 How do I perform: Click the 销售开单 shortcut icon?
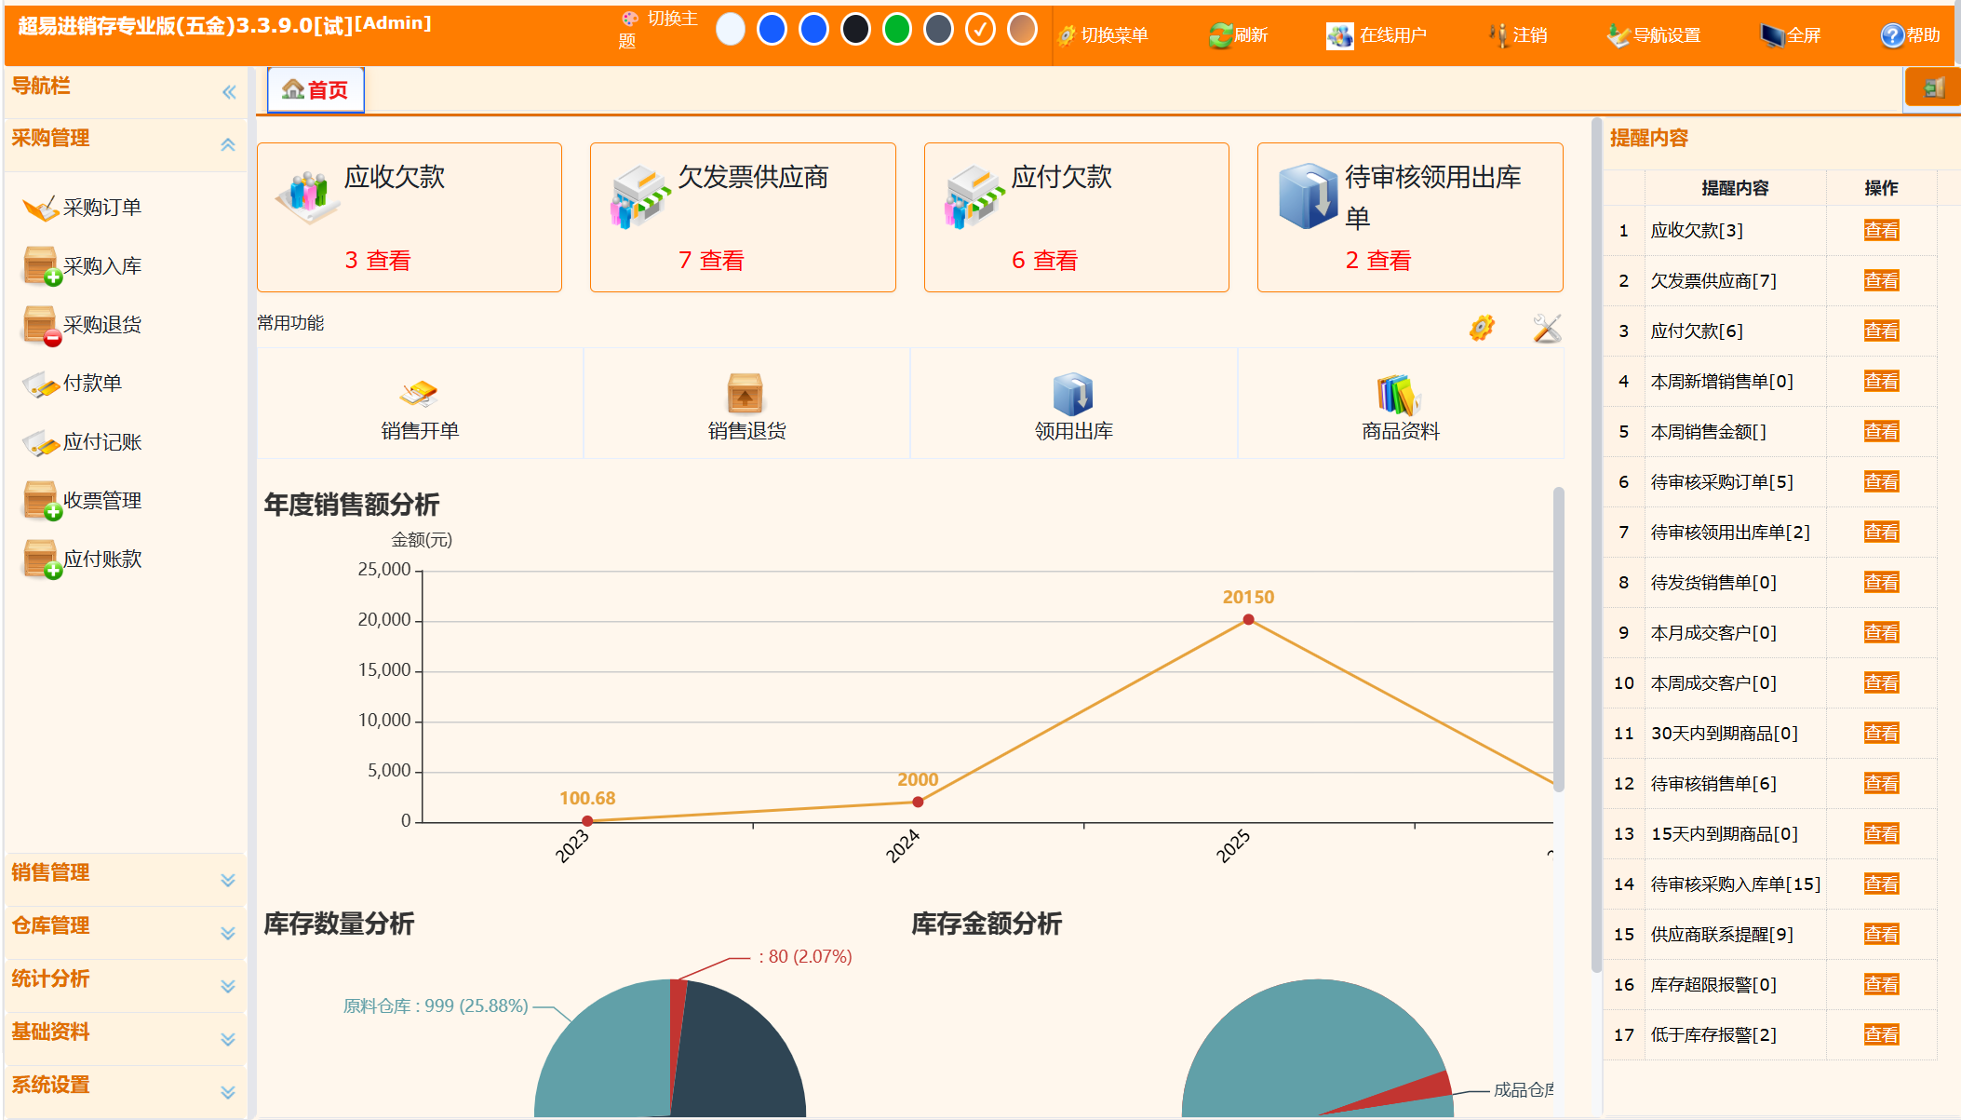(x=419, y=394)
